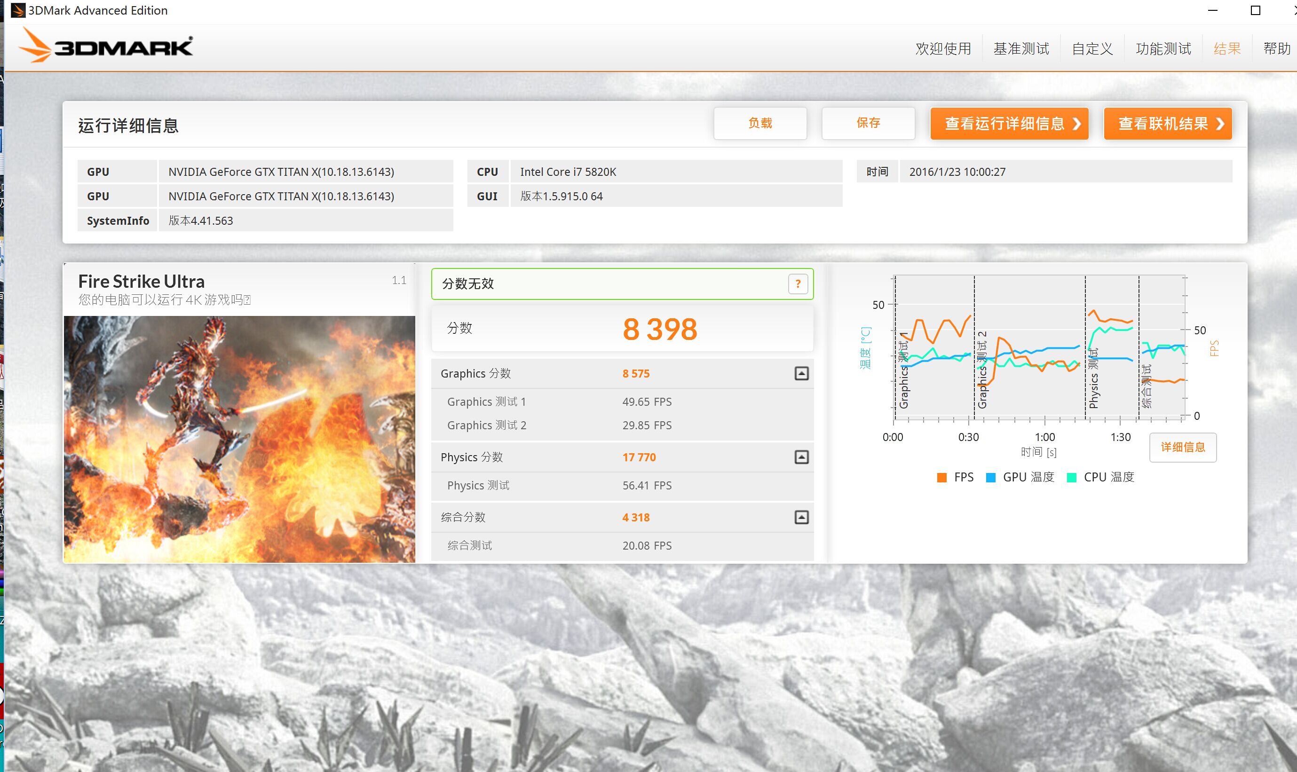The image size is (1297, 772).
Task: Minimize the 3DMark window
Action: (x=1213, y=10)
